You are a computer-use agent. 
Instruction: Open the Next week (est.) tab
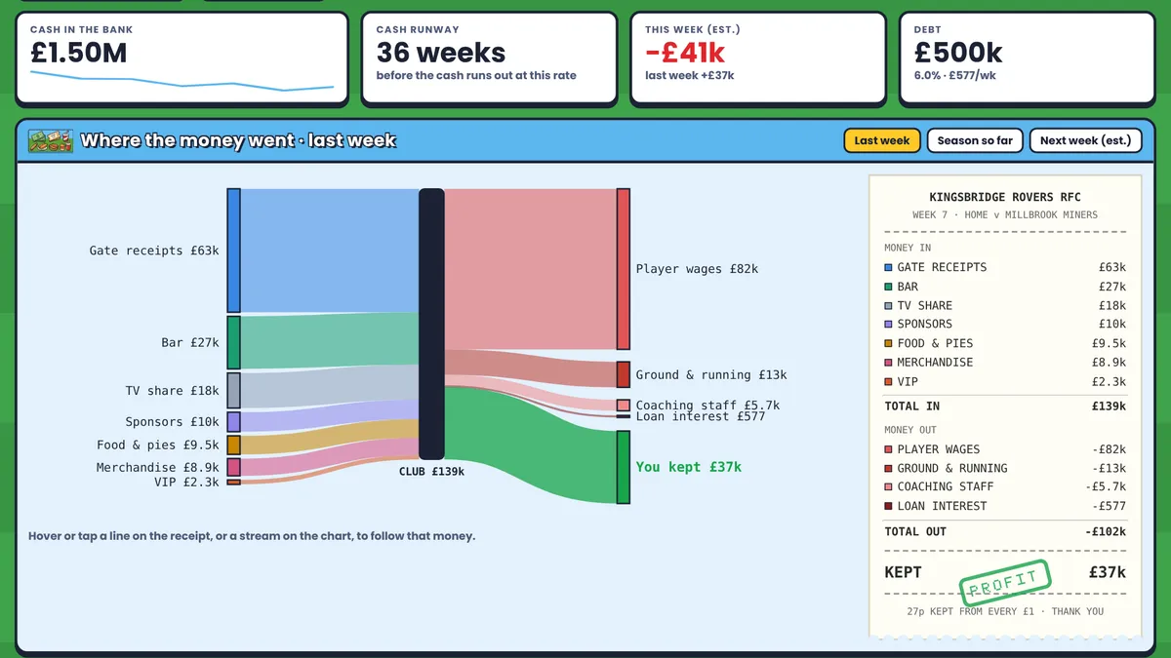point(1085,140)
